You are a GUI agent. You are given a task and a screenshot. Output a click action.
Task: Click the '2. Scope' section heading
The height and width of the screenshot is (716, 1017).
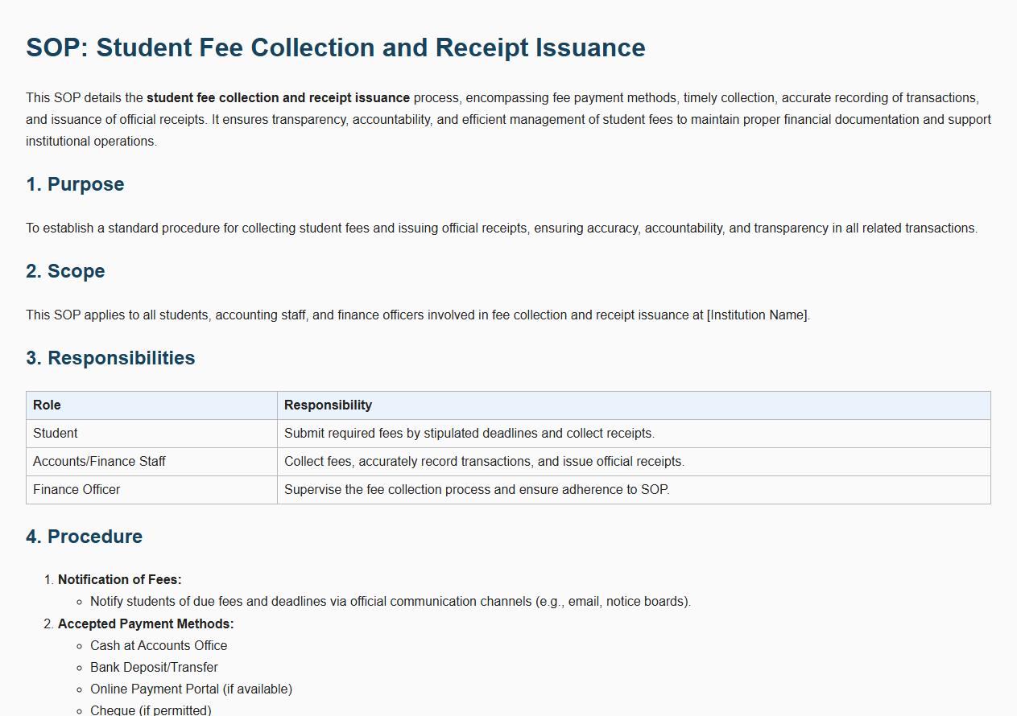tap(65, 271)
